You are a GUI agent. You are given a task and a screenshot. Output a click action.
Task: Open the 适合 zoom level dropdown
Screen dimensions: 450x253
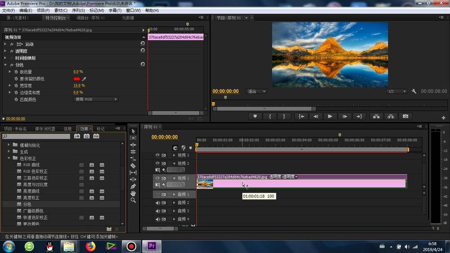point(256,91)
